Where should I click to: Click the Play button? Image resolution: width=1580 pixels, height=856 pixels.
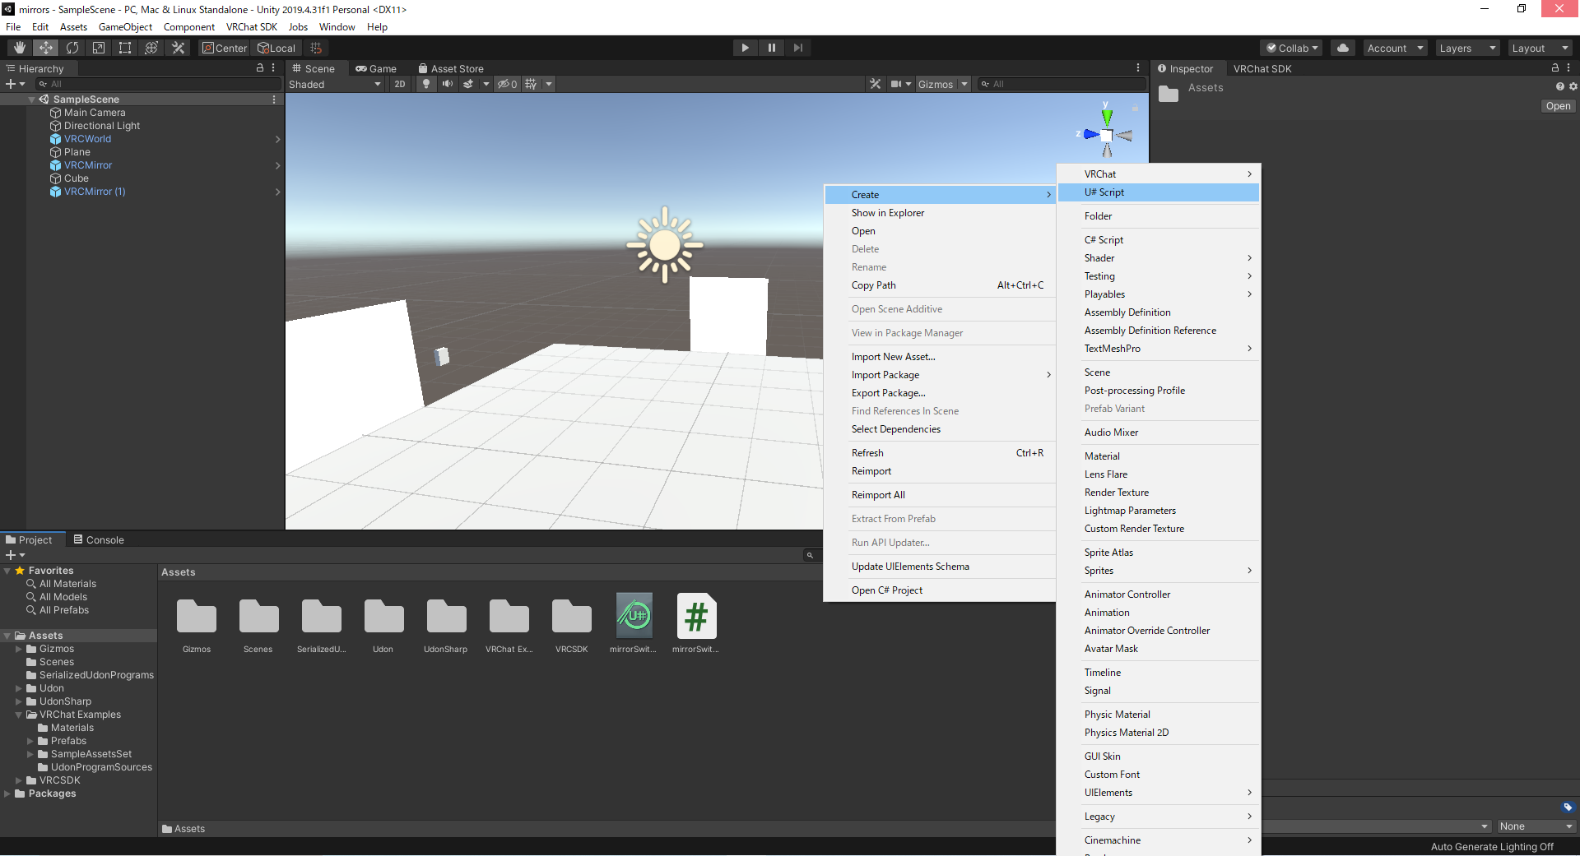pos(745,48)
